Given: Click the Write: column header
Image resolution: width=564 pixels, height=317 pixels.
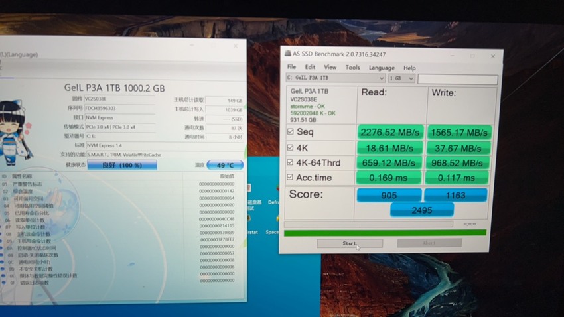Looking at the screenshot, I should pyautogui.click(x=443, y=93).
